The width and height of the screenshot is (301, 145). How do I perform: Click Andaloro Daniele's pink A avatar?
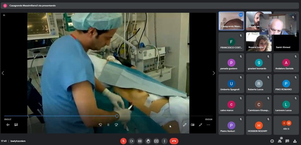[x=286, y=63]
